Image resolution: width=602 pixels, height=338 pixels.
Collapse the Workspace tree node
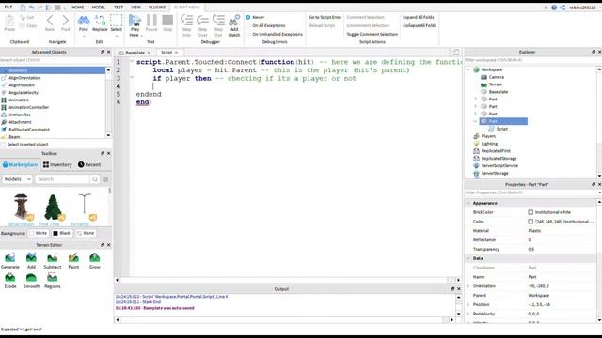pos(467,69)
